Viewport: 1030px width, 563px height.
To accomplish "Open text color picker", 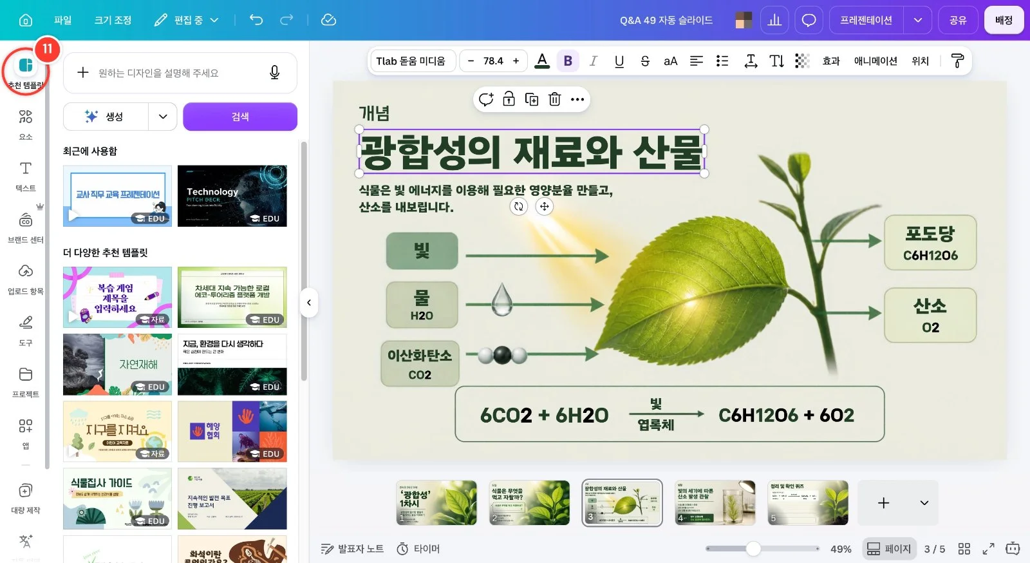I will pyautogui.click(x=542, y=61).
